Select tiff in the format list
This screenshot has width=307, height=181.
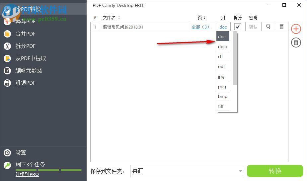coord(223,106)
